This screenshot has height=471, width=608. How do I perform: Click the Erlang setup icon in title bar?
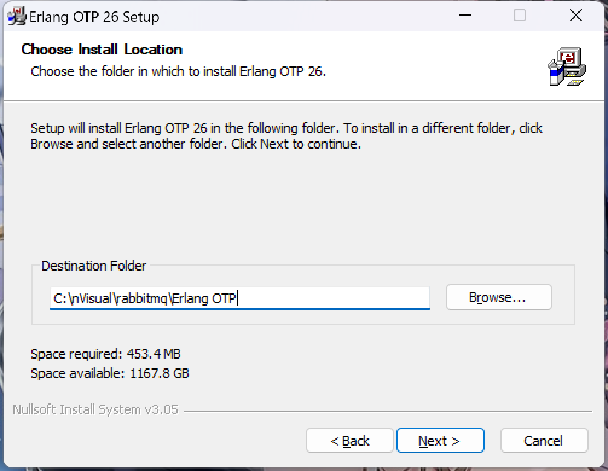[x=18, y=16]
